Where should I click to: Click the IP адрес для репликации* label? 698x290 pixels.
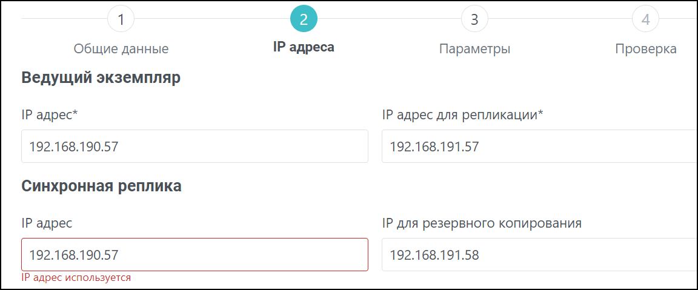pyautogui.click(x=462, y=115)
